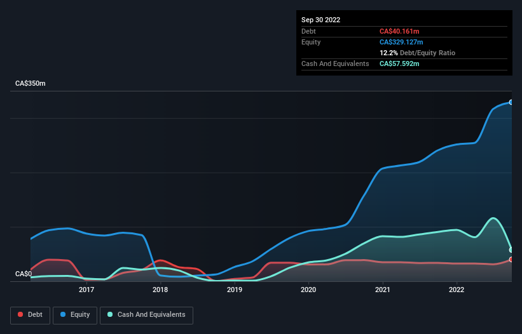Screen dimensions: 522x334
Task: Click the Cash And Equivalents endpoint marker
Action: point(511,250)
